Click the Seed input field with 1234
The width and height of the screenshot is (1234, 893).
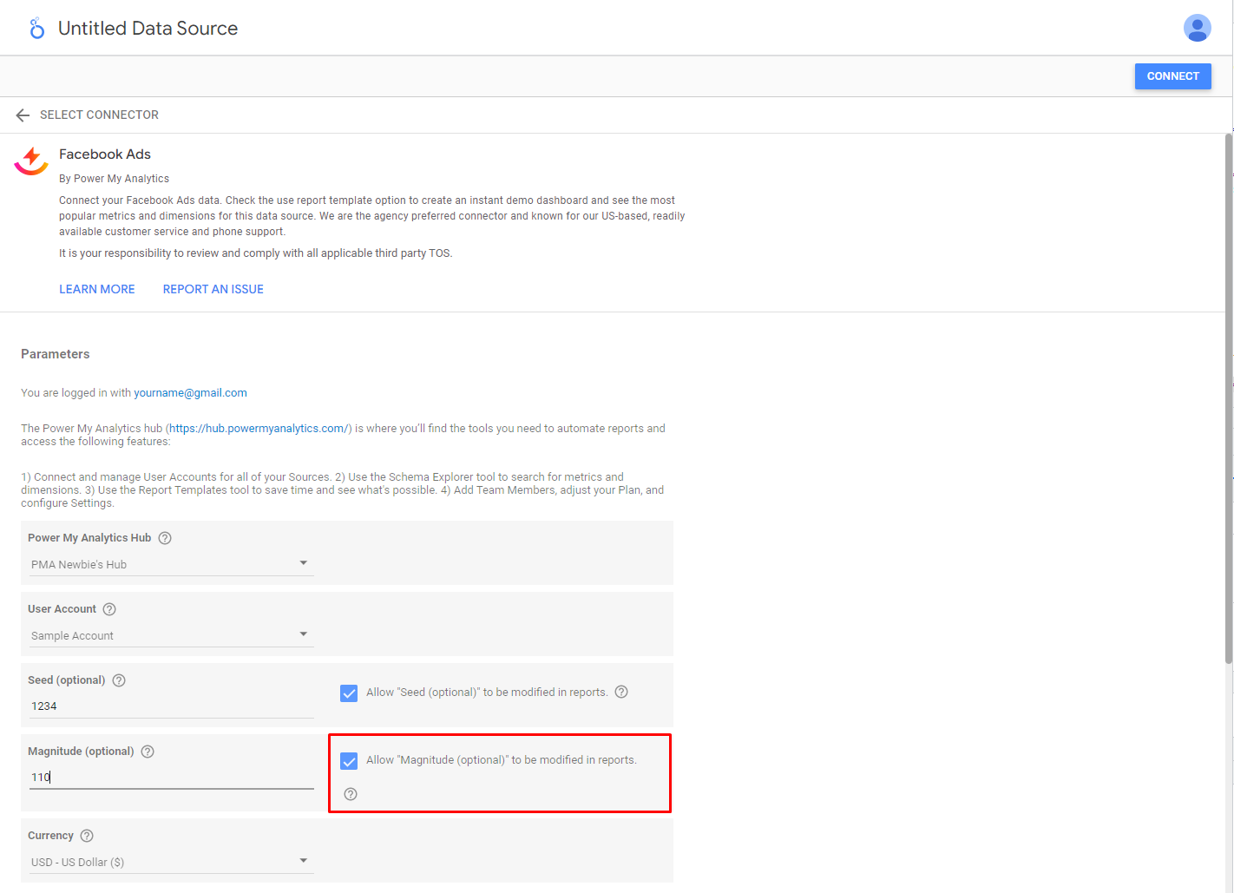click(170, 706)
